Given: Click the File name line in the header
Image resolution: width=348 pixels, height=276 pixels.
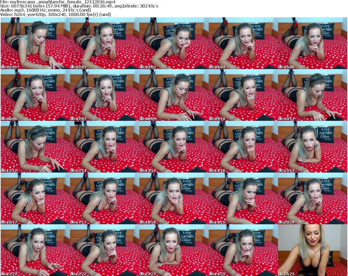Looking at the screenshot, I should pyautogui.click(x=58, y=2).
